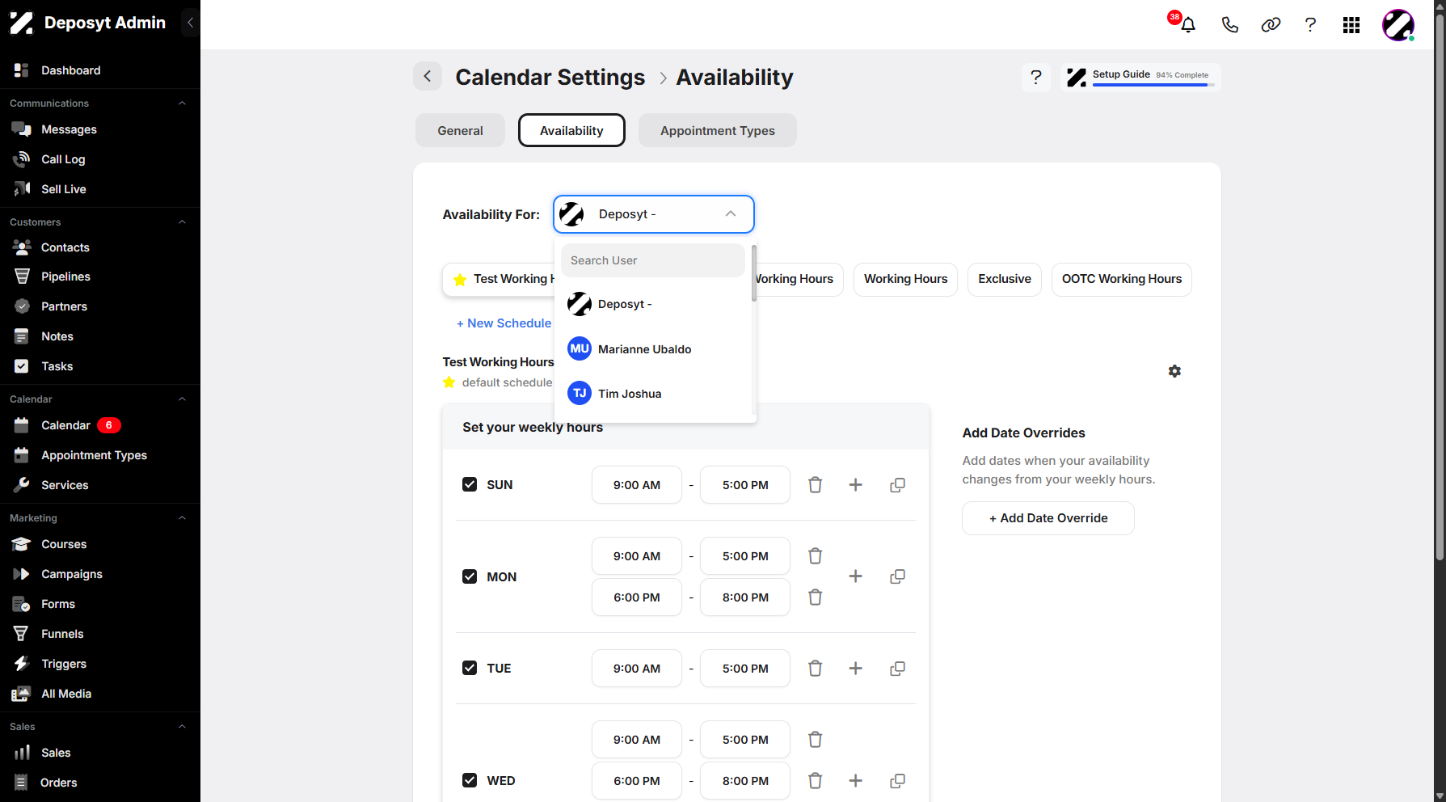The width and height of the screenshot is (1446, 802).
Task: Collapse the sidebar with chevron
Action: 190,23
